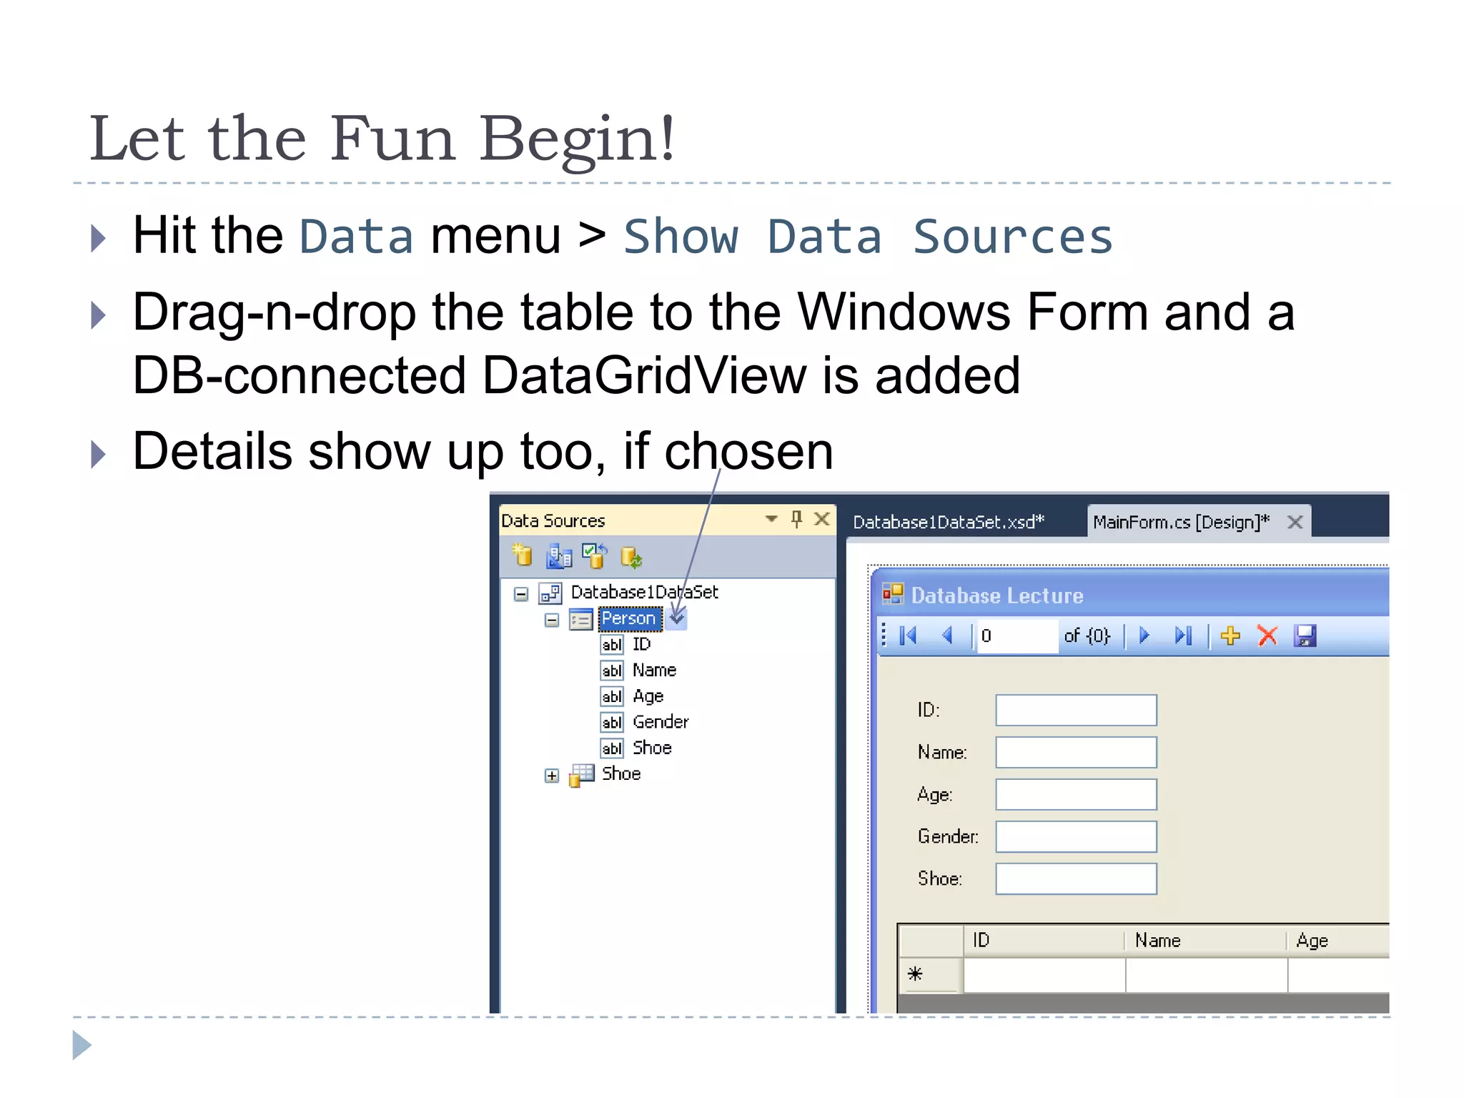Click the Database1DataSet dataset icon
Screen dimensions: 1464x1098
(x=550, y=593)
